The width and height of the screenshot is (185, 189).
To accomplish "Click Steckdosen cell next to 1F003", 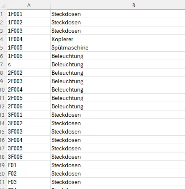I will pos(118,31).
